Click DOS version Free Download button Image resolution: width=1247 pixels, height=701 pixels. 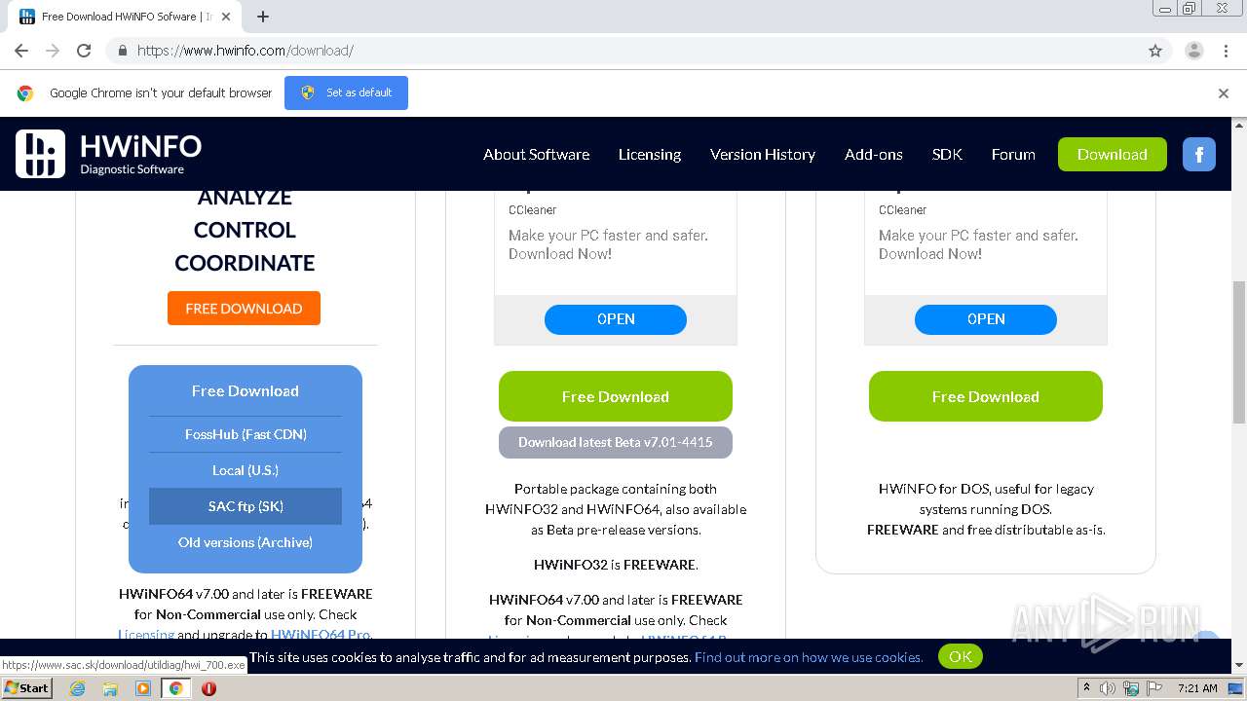click(x=985, y=396)
